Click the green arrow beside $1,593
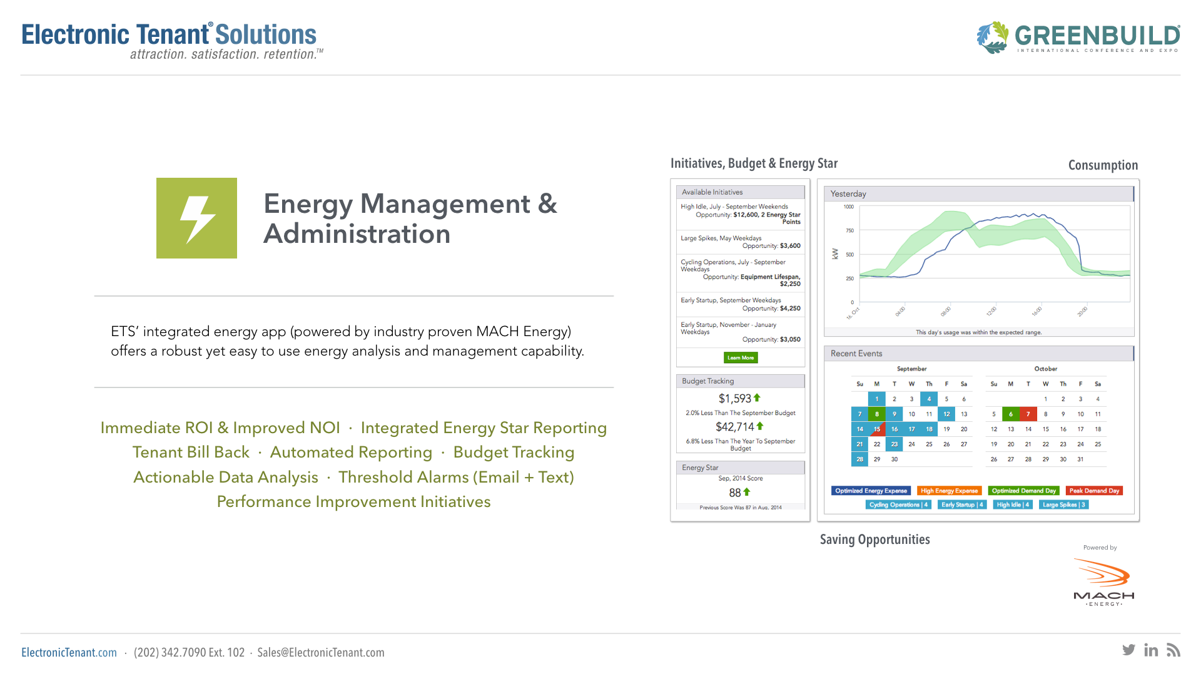 pyautogui.click(x=757, y=397)
